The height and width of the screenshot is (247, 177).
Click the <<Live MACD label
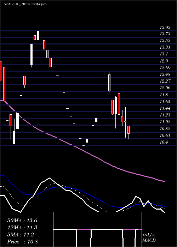point(149,238)
